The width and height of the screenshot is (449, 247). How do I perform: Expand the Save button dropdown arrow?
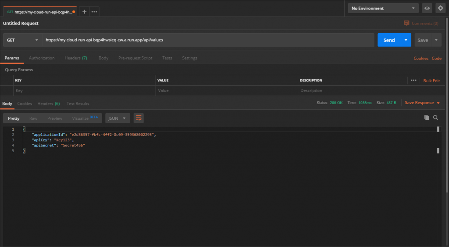coord(436,40)
